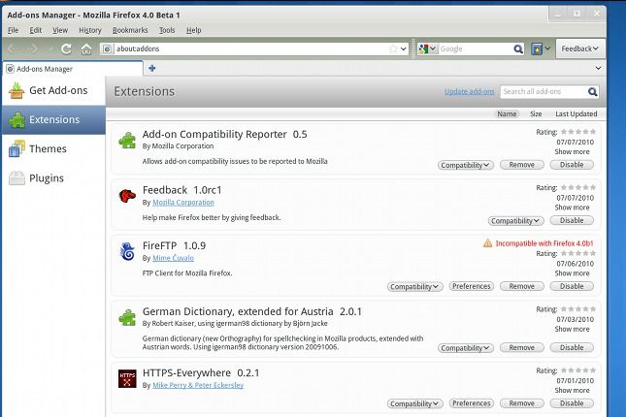The image size is (626, 417).
Task: Click the Get Add-ons basket icon
Action: [x=16, y=90]
